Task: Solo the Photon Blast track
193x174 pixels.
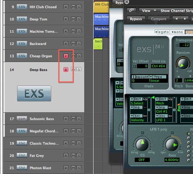Action: tap(79, 168)
